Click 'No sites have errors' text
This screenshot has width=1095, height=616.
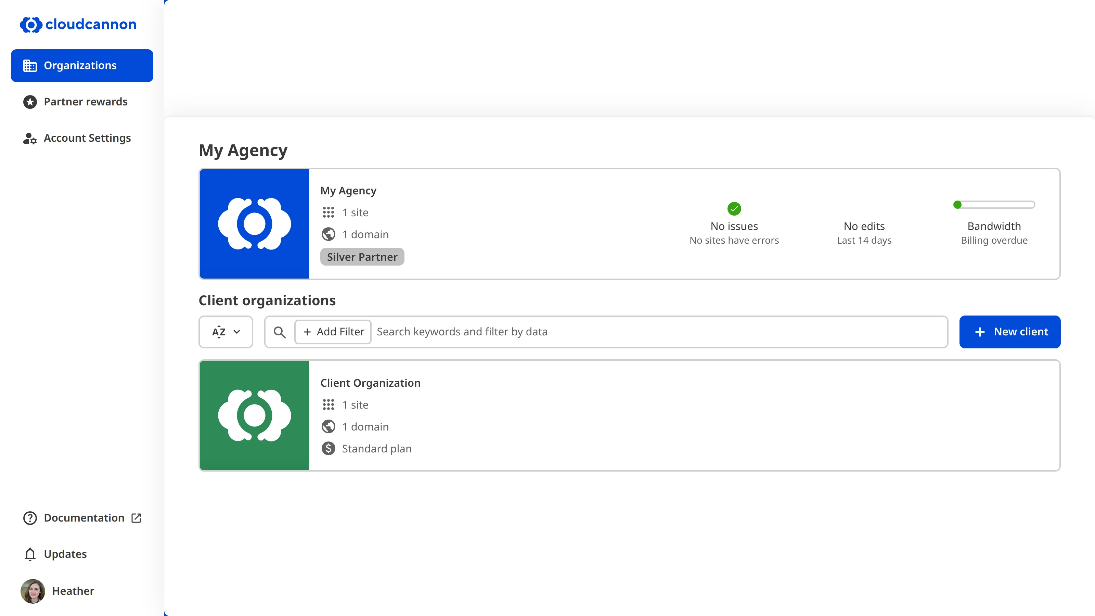point(734,241)
